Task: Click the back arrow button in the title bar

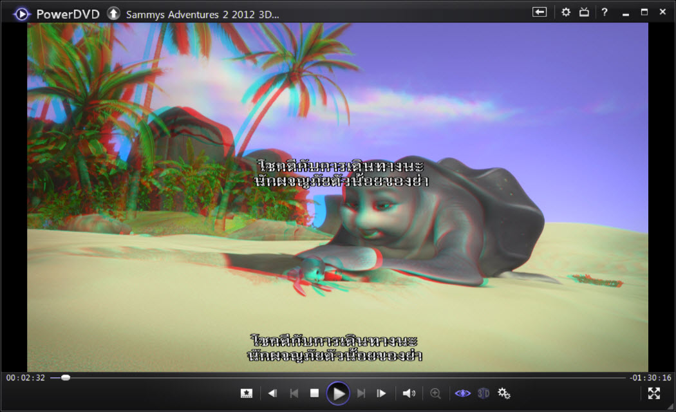Action: coord(539,12)
